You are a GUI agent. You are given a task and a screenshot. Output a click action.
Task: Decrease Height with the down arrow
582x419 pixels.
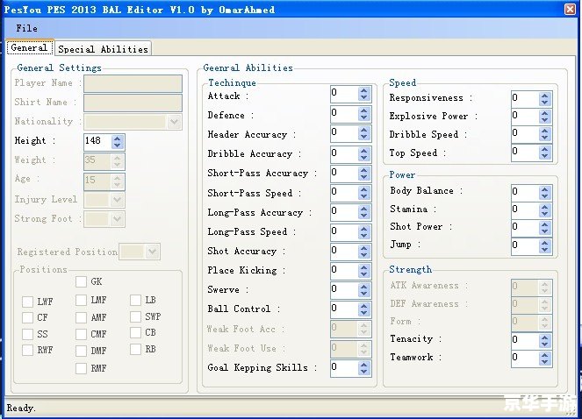click(x=118, y=146)
